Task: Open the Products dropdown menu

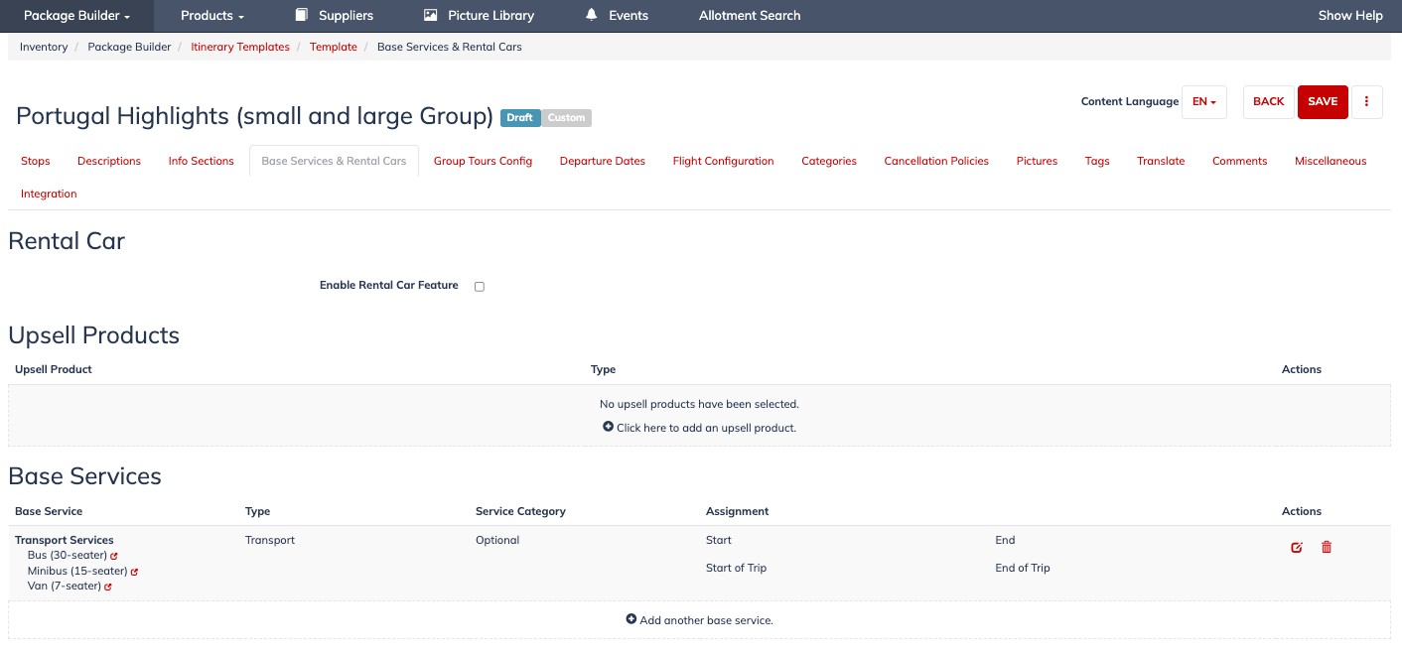Action: point(211,15)
